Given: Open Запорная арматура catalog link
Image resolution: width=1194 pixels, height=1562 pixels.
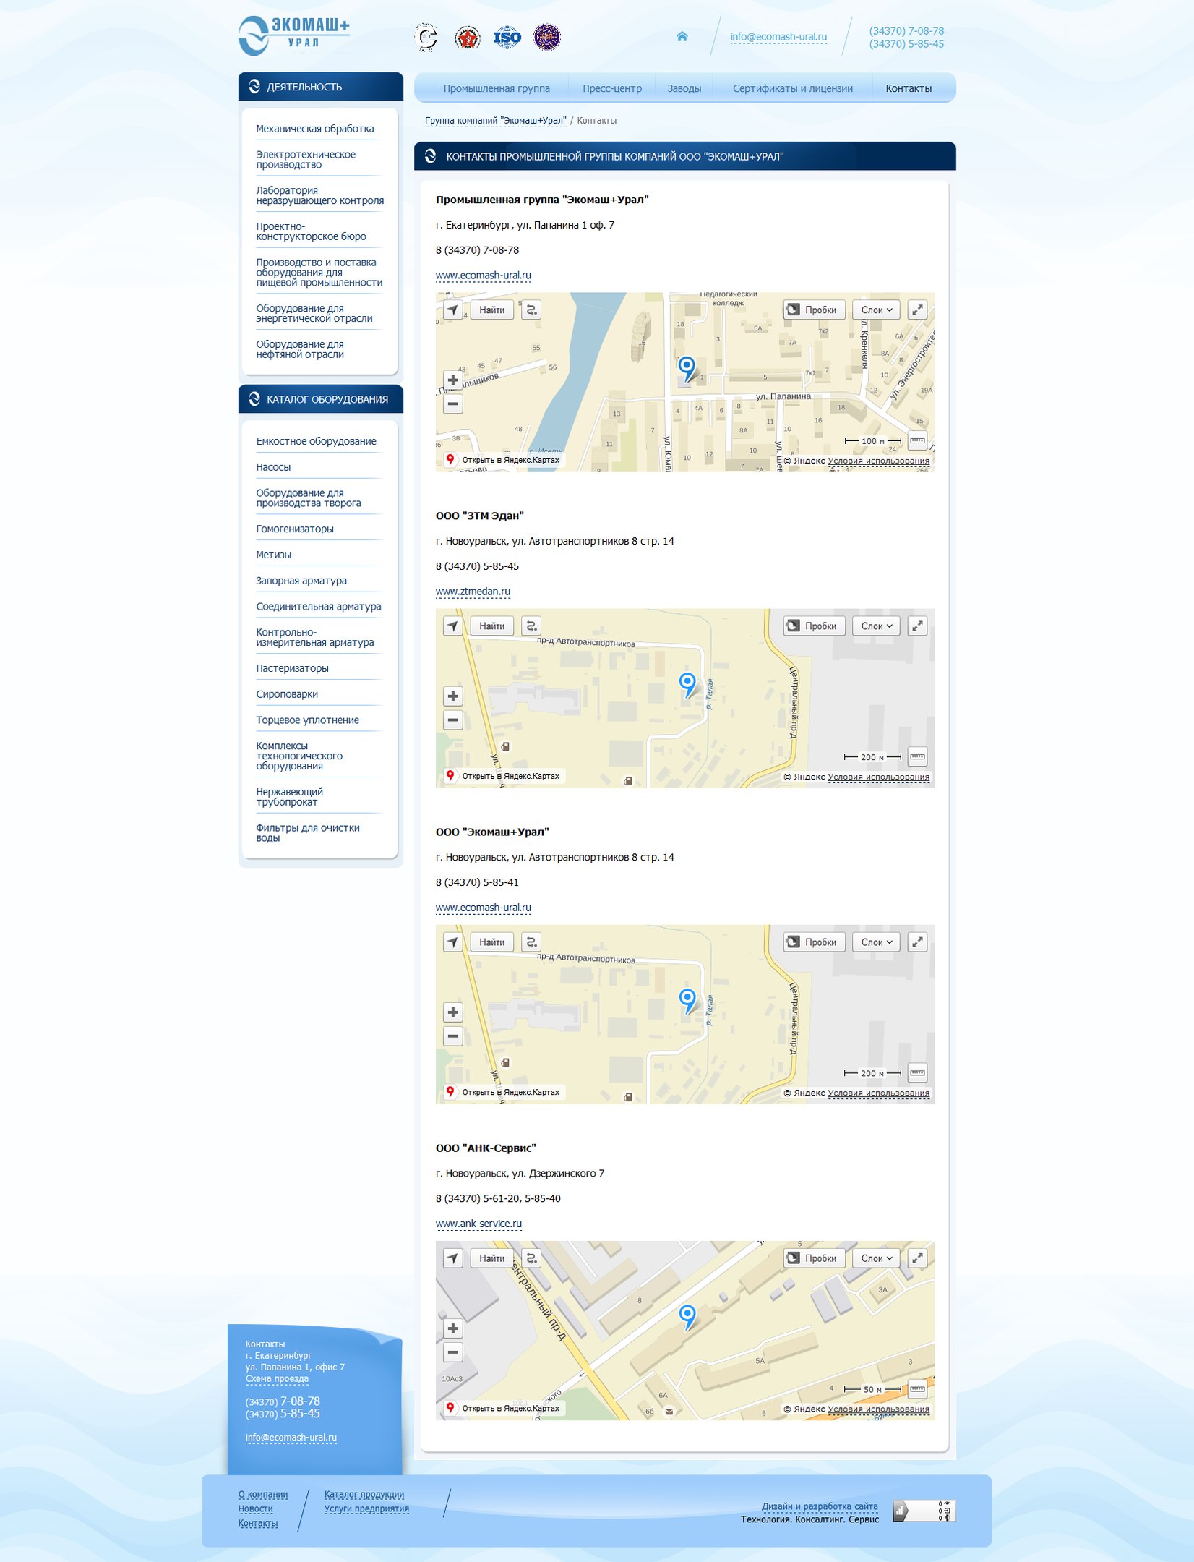Looking at the screenshot, I should click(x=301, y=581).
